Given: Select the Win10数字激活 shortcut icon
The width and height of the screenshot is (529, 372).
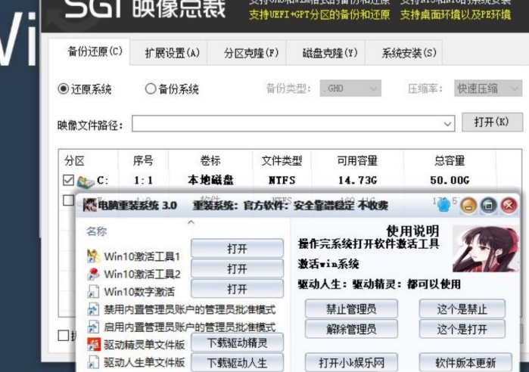Looking at the screenshot, I should pyautogui.click(x=93, y=291).
